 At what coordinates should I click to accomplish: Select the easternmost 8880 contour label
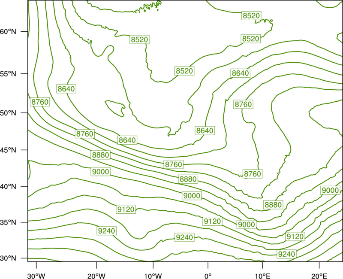[273, 205]
